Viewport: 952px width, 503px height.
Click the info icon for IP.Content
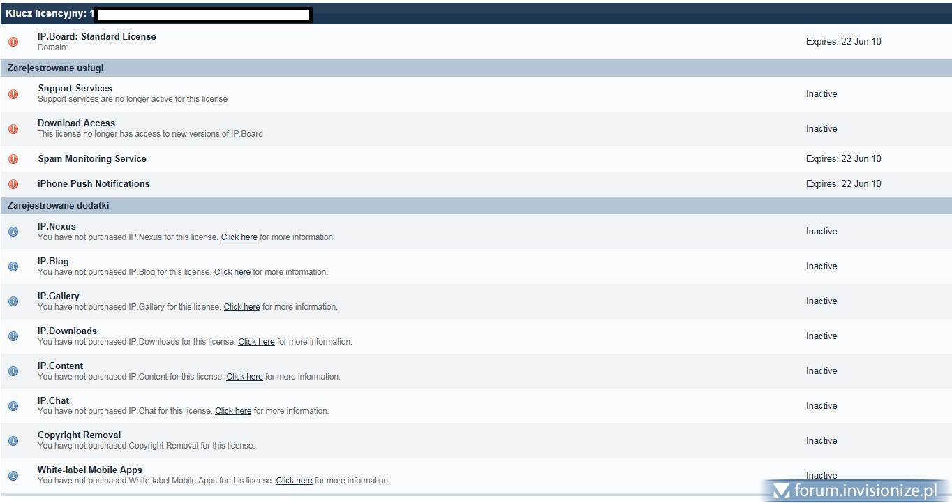pos(13,371)
